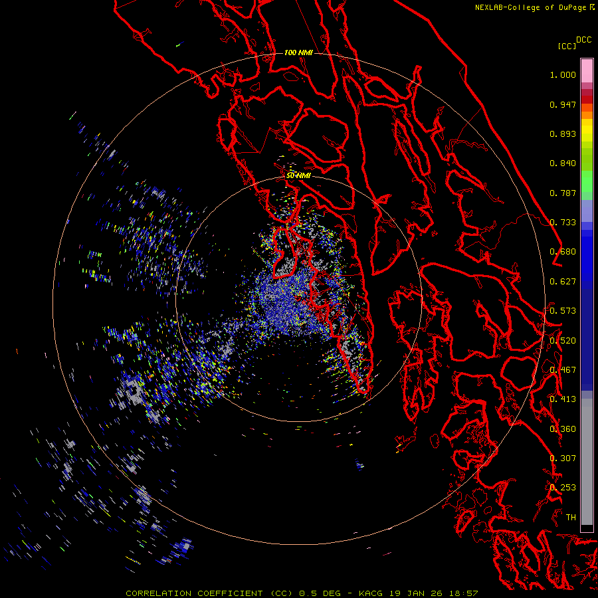Click the 'DCC' label above the color scale
598x598 pixels.
(584, 40)
